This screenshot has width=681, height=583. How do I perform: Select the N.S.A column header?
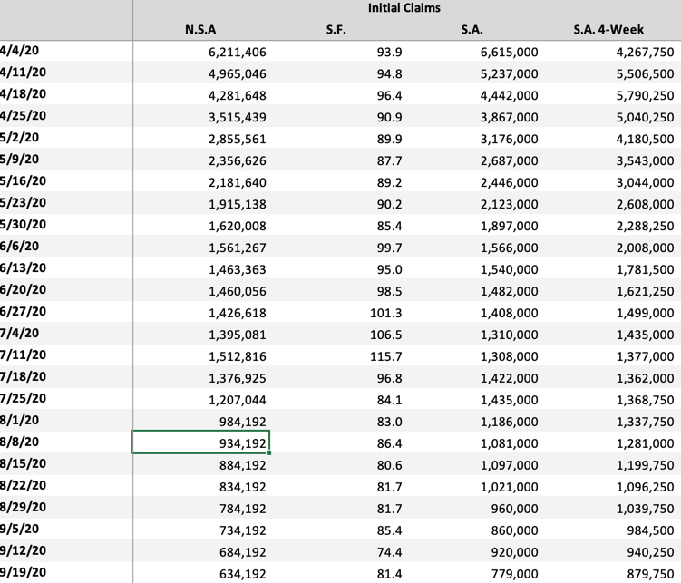pos(200,30)
